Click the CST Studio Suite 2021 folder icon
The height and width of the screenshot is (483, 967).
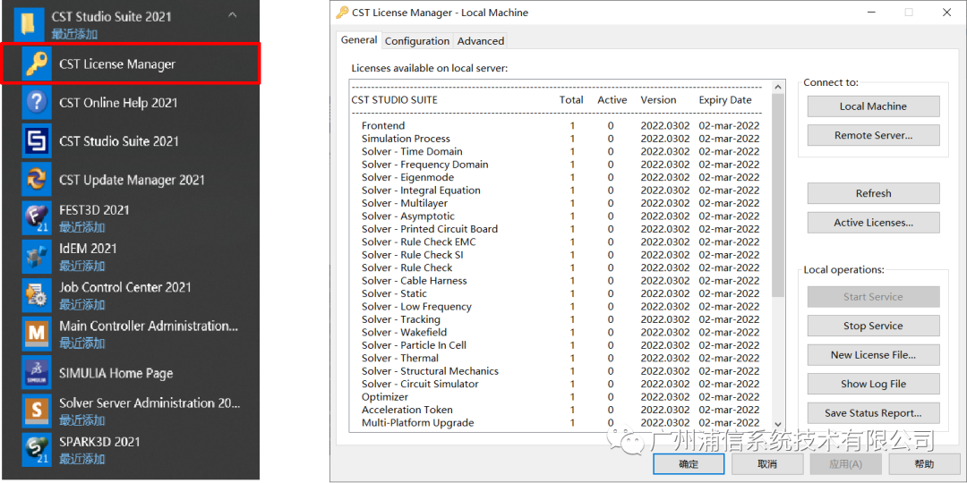[29, 23]
